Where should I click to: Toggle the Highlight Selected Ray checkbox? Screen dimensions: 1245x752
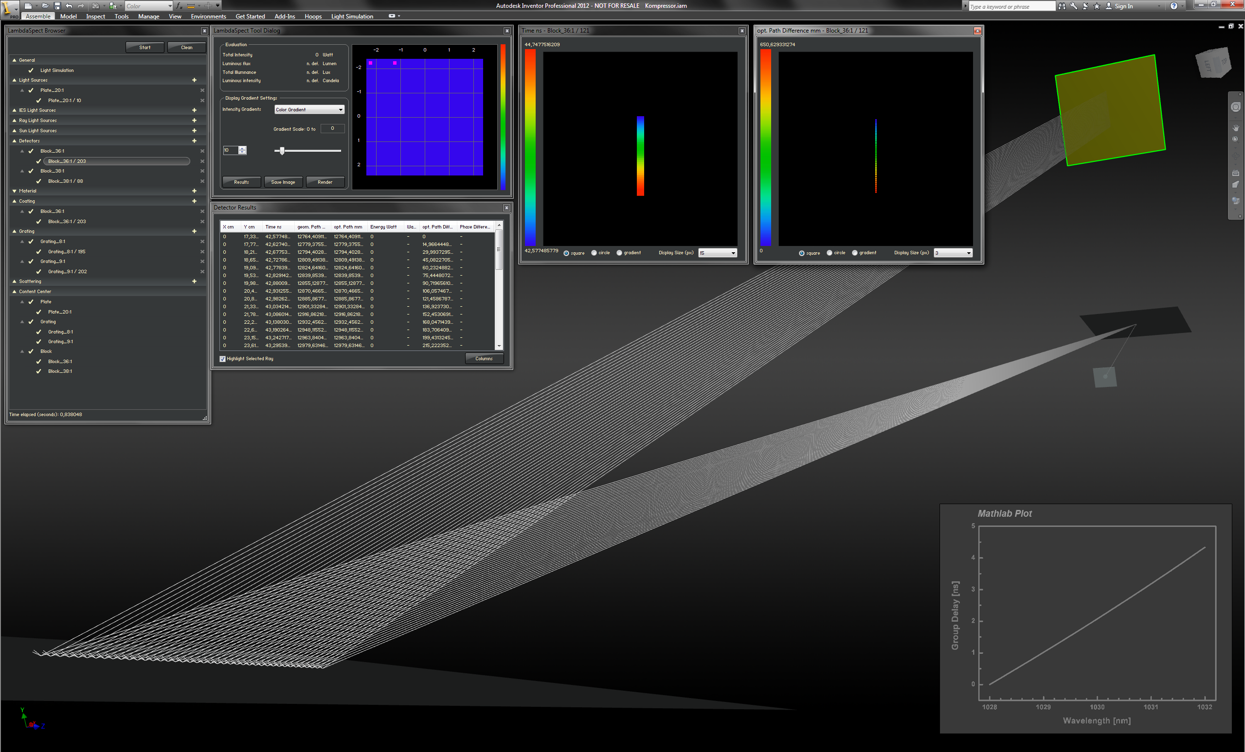click(223, 359)
